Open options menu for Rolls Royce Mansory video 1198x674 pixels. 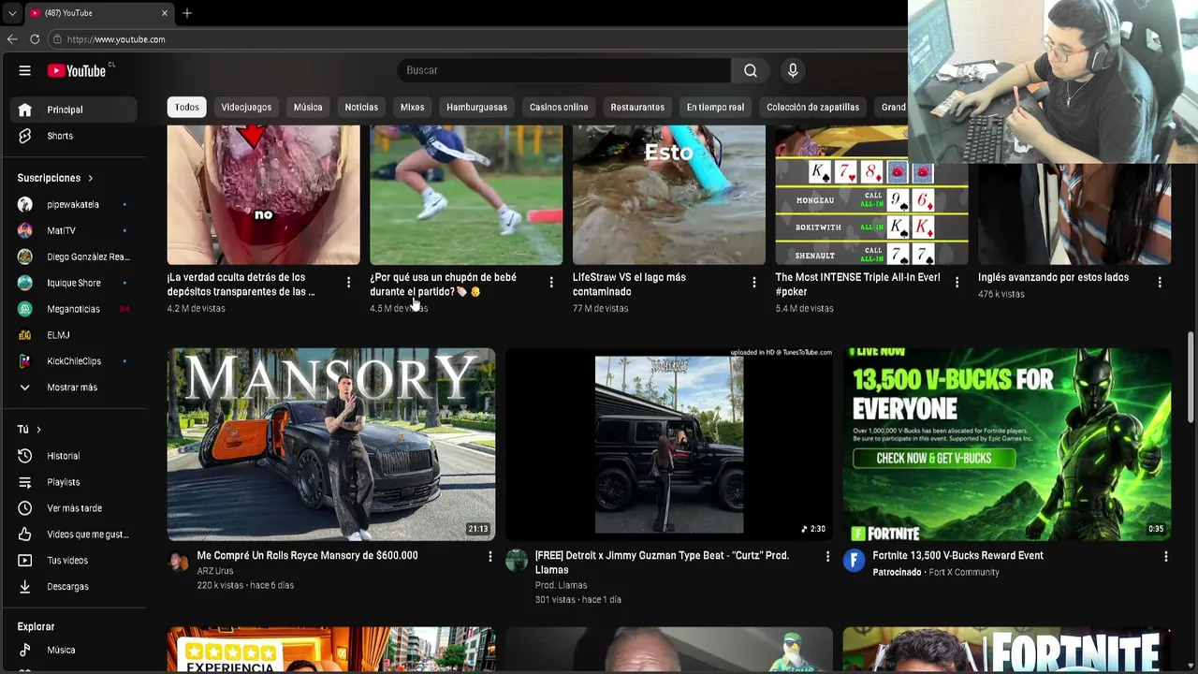[x=489, y=557]
